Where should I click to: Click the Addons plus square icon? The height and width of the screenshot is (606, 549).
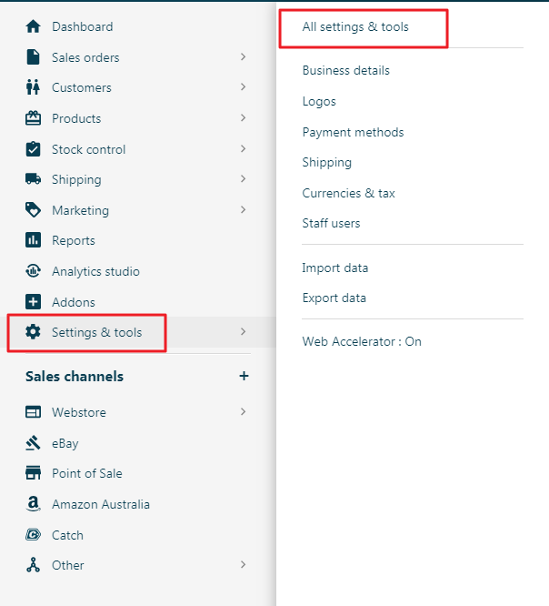point(34,302)
